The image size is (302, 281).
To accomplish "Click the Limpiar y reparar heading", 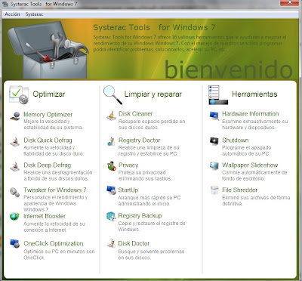I will [x=153, y=94].
